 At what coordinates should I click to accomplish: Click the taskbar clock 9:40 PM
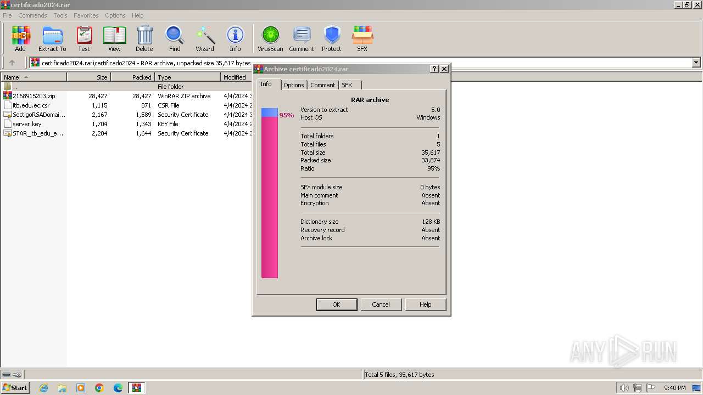point(674,388)
